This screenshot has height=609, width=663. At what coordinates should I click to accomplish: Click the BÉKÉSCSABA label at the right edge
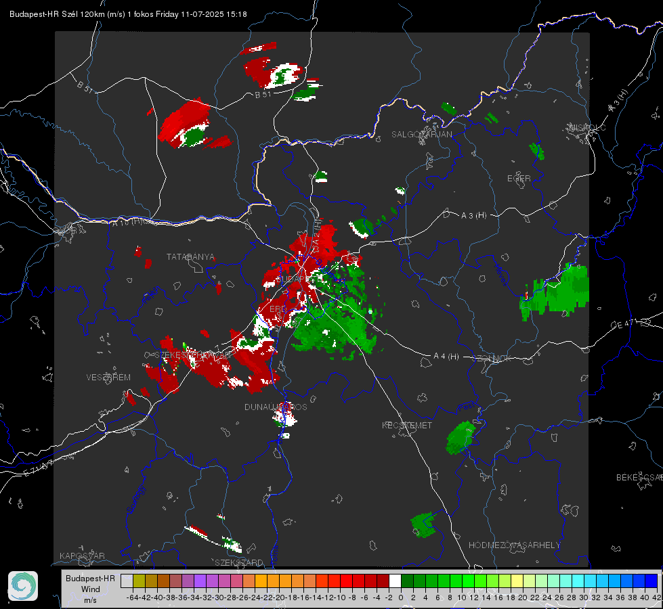[639, 478]
